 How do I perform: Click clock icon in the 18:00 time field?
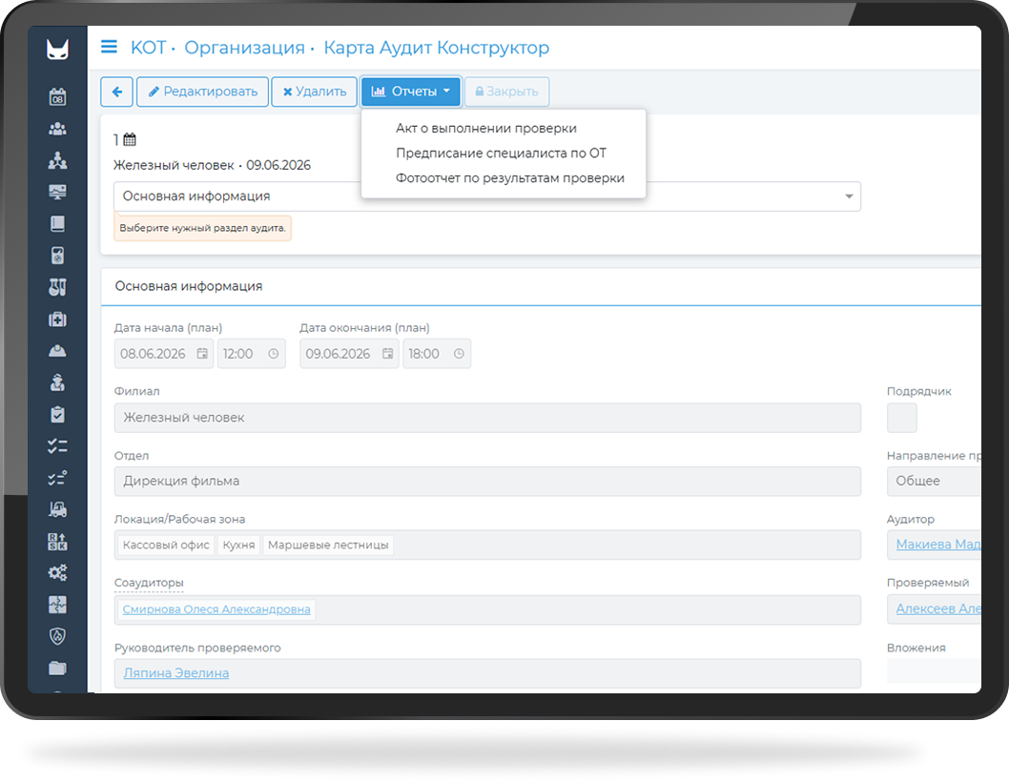(459, 354)
